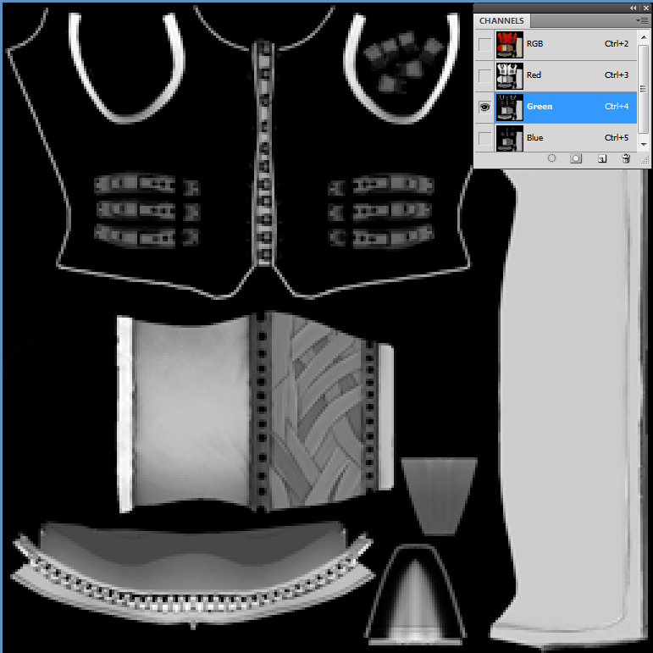Screen dimensions: 653x653
Task: Hide the Green channel eye icon
Action: pyautogui.click(x=484, y=107)
